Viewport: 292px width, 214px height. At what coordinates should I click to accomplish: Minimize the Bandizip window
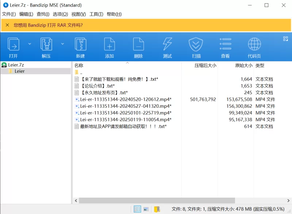click(x=250, y=5)
